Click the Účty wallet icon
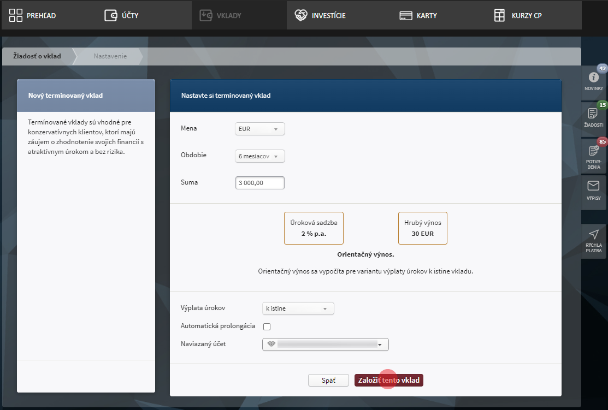This screenshot has height=410, width=608. point(111,15)
